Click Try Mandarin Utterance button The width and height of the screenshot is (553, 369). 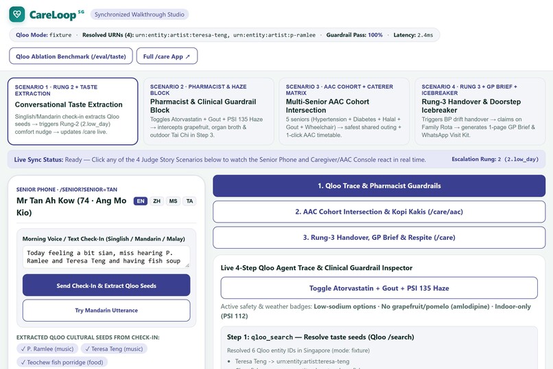pos(106,311)
